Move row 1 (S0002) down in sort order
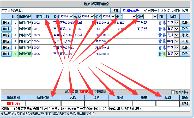 164,23
